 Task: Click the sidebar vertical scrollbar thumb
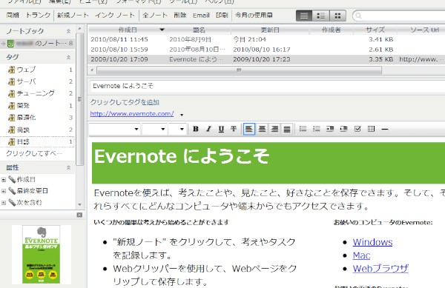[80, 99]
